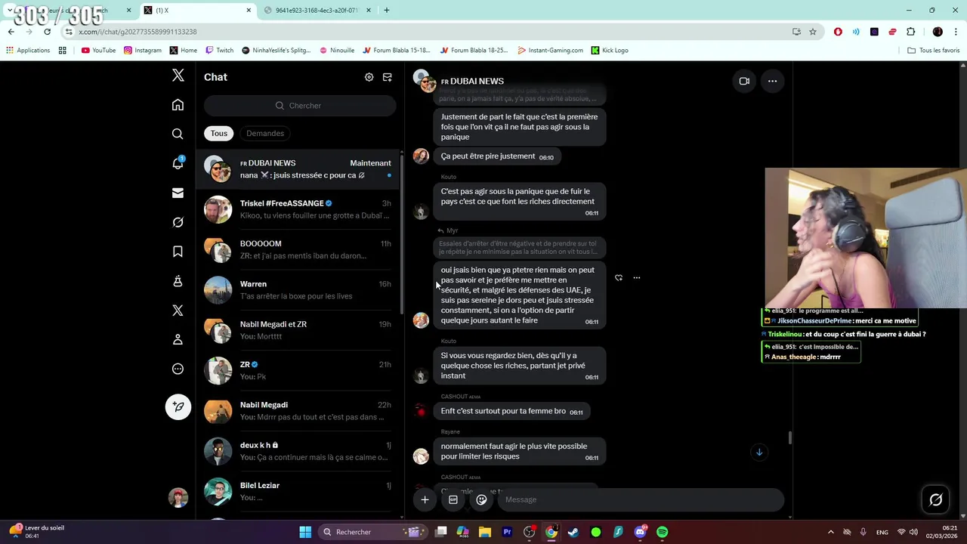
Task: Open Bookmarks icon in X sidebar
Action: [x=178, y=252]
